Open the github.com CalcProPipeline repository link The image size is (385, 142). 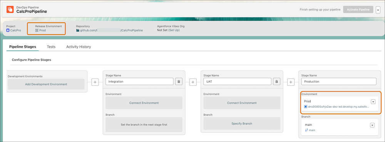pos(112,30)
